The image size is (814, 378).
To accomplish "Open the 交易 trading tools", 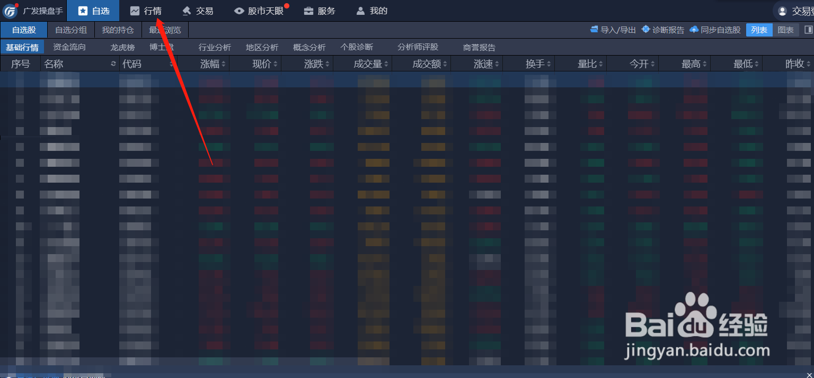I will point(197,10).
